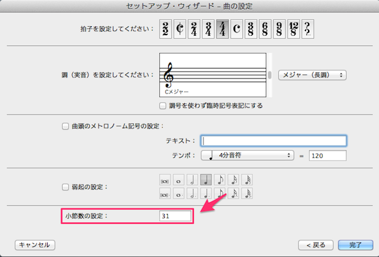Enable 弱起の設定 checkbox
379x257 pixels.
tap(65, 187)
